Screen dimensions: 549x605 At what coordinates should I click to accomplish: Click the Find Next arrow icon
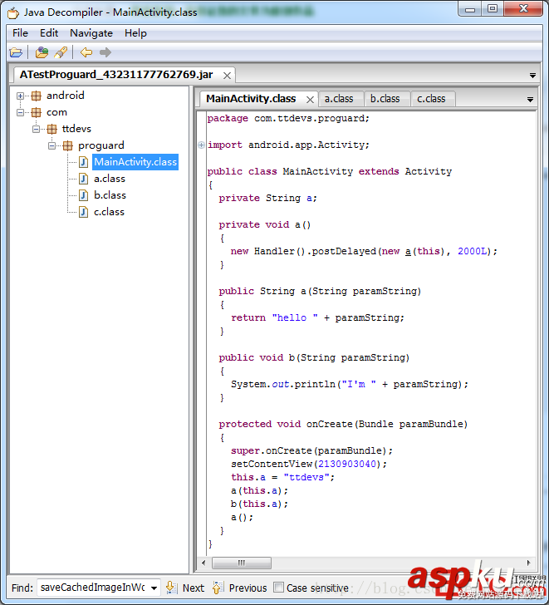pos(171,588)
